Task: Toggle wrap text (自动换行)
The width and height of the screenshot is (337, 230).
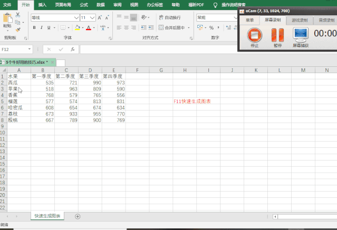Action: pyautogui.click(x=170, y=17)
